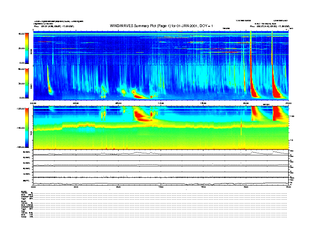Screen dimensions: 311x240
Task: Click the TNR color scale bar labeled -125.00 to -155.00
Action: 27,128
